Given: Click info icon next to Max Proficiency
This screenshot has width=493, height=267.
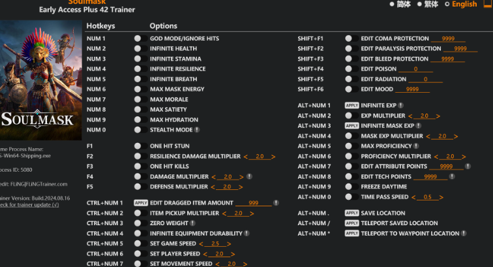Looking at the screenshot, I should [x=415, y=146].
